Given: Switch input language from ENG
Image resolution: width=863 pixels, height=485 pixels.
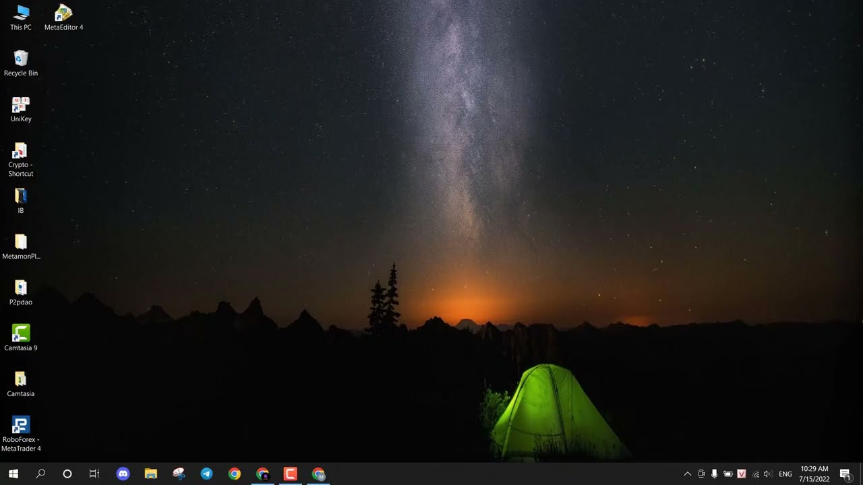Looking at the screenshot, I should [x=785, y=474].
